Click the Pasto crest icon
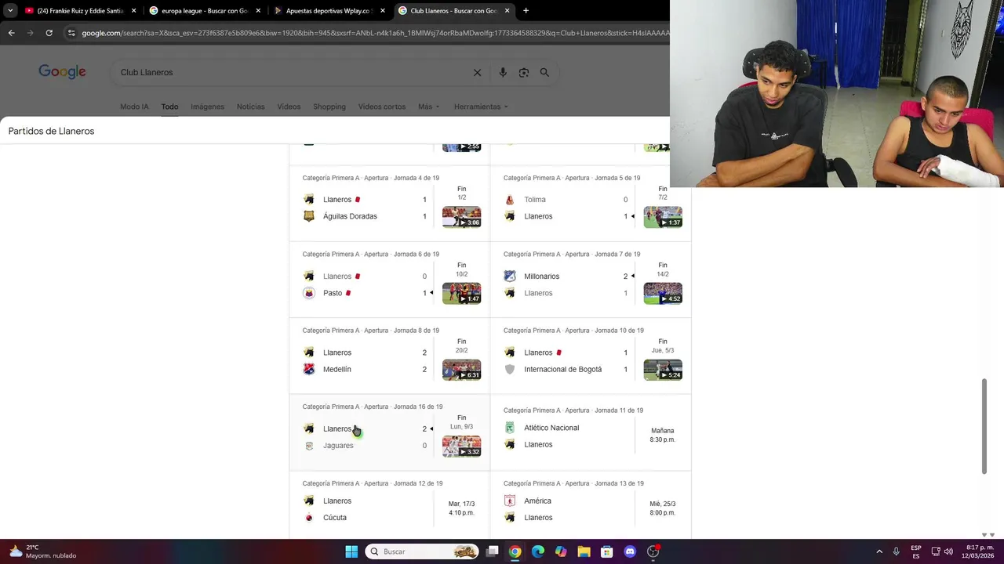The height and width of the screenshot is (564, 1004). [309, 293]
